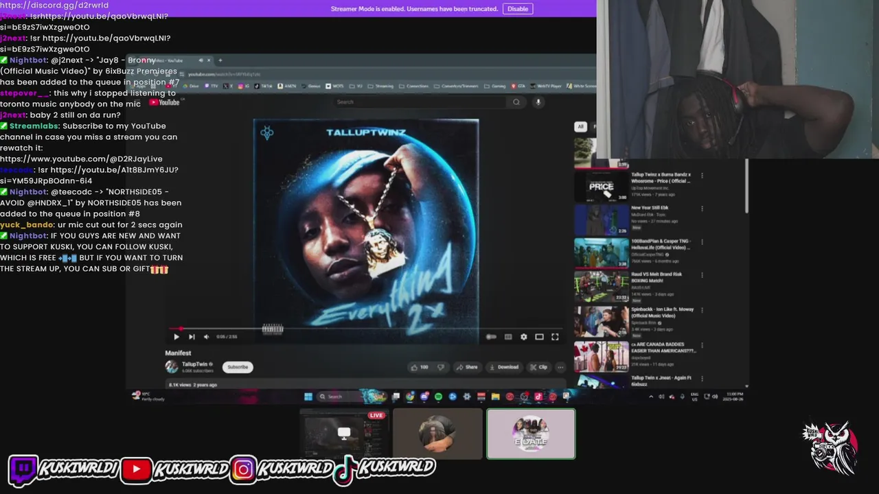Open options menu for New Year Still Ebk
The image size is (879, 494).
(702, 209)
